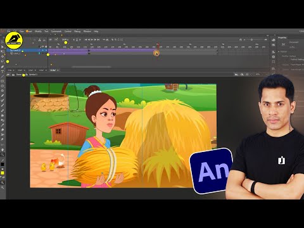
Task: Select the Subselection tool
Action: [3, 47]
